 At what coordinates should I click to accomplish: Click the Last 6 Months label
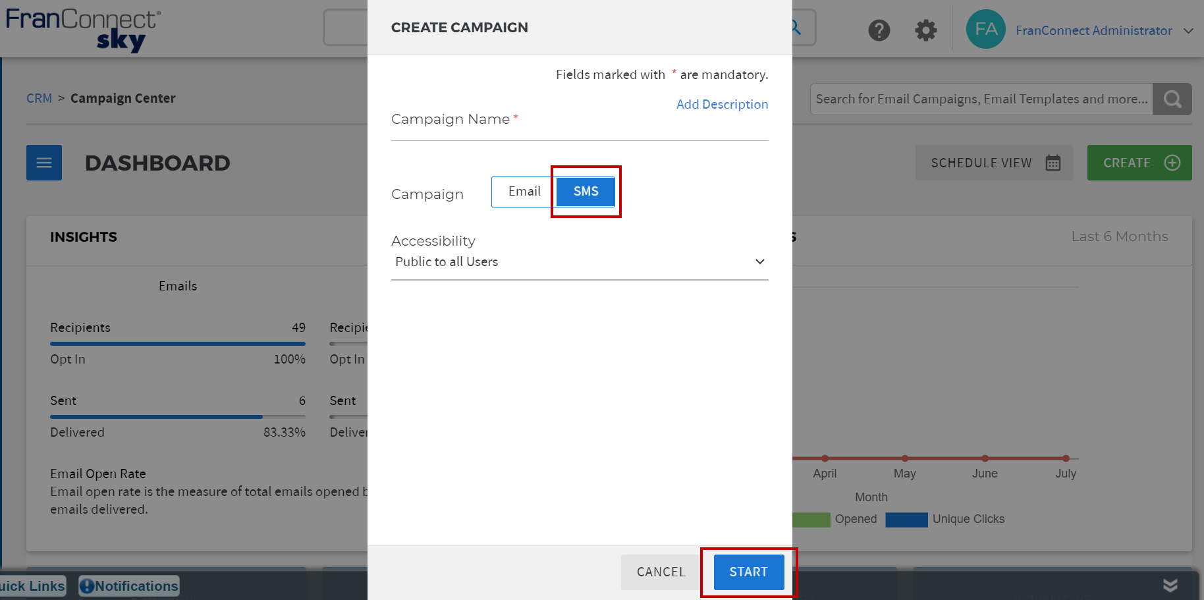point(1120,236)
